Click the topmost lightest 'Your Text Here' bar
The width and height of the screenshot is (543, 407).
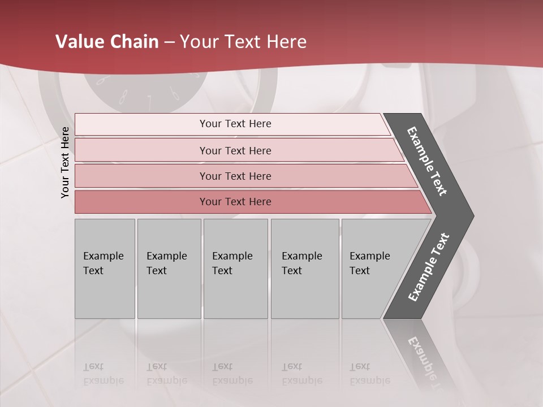tap(232, 124)
